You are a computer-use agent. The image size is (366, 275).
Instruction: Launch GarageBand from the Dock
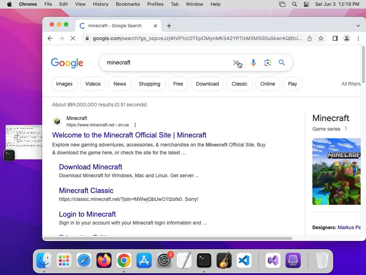224,260
